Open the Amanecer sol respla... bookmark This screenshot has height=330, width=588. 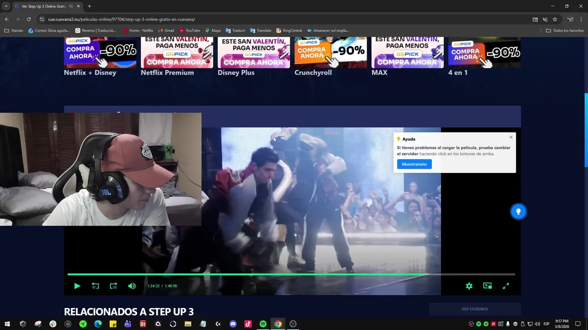click(x=328, y=31)
